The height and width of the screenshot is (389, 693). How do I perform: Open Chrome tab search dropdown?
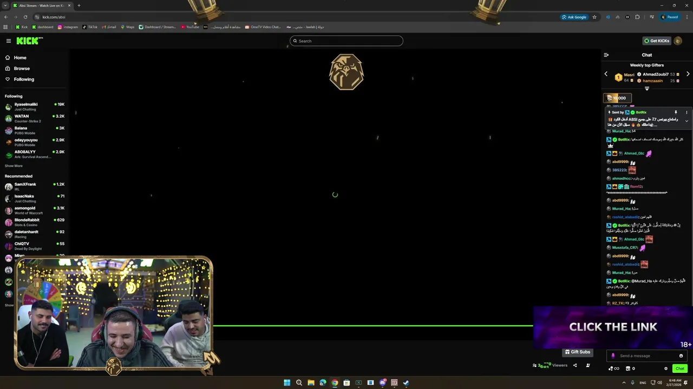[x=5, y=5]
